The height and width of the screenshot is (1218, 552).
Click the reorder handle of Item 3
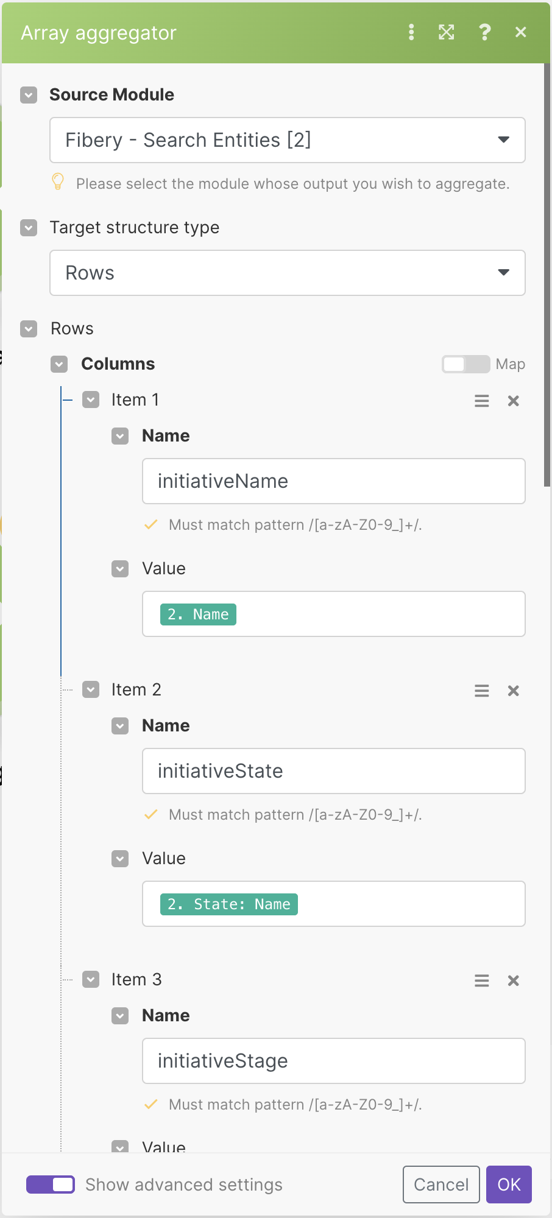(482, 980)
